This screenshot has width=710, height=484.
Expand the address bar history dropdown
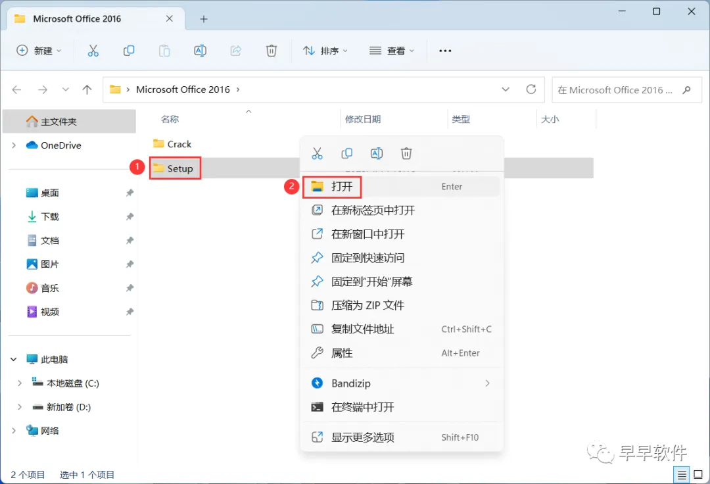pyautogui.click(x=506, y=89)
